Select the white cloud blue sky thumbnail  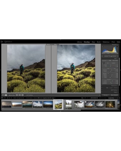(38, 104)
